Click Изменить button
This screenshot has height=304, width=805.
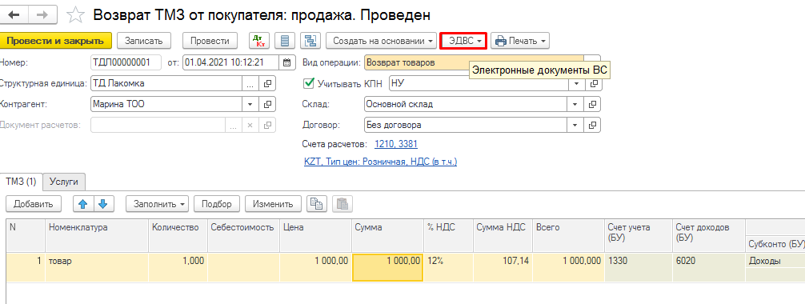[273, 204]
